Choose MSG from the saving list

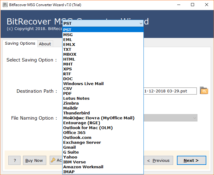pyautogui.click(x=103, y=35)
